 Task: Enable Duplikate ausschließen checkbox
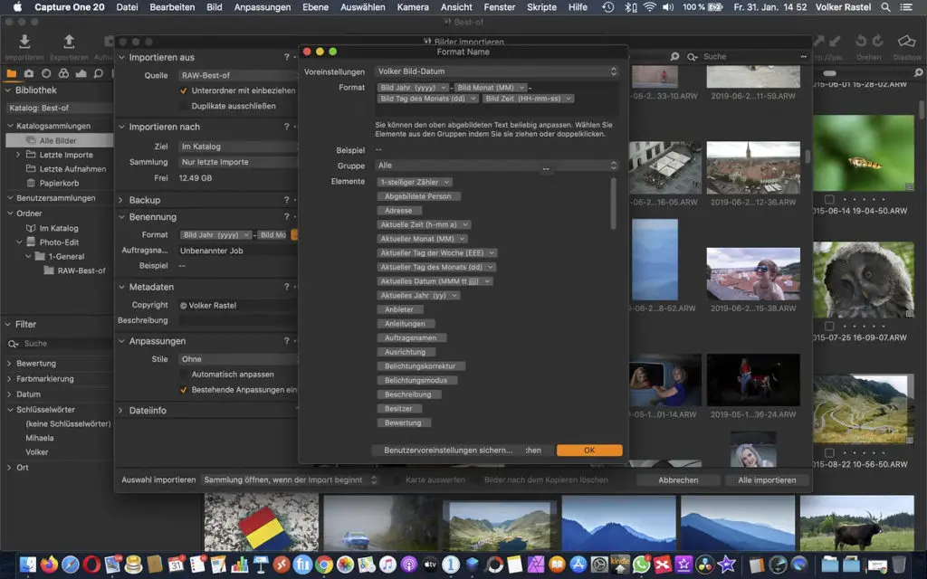[183, 106]
